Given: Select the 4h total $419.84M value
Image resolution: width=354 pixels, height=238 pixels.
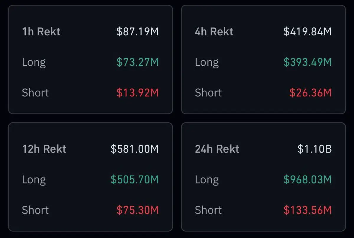Looking at the screenshot, I should (308, 32).
